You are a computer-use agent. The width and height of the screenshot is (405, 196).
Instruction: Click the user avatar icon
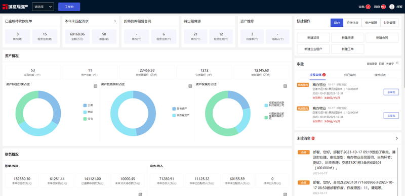(x=392, y=7)
